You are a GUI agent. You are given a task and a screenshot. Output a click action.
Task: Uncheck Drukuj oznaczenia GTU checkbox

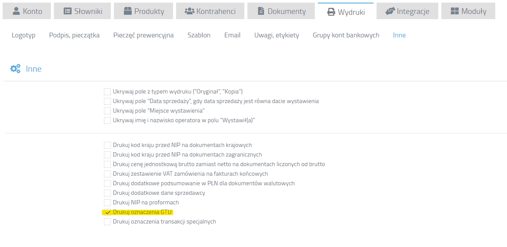pos(107,212)
